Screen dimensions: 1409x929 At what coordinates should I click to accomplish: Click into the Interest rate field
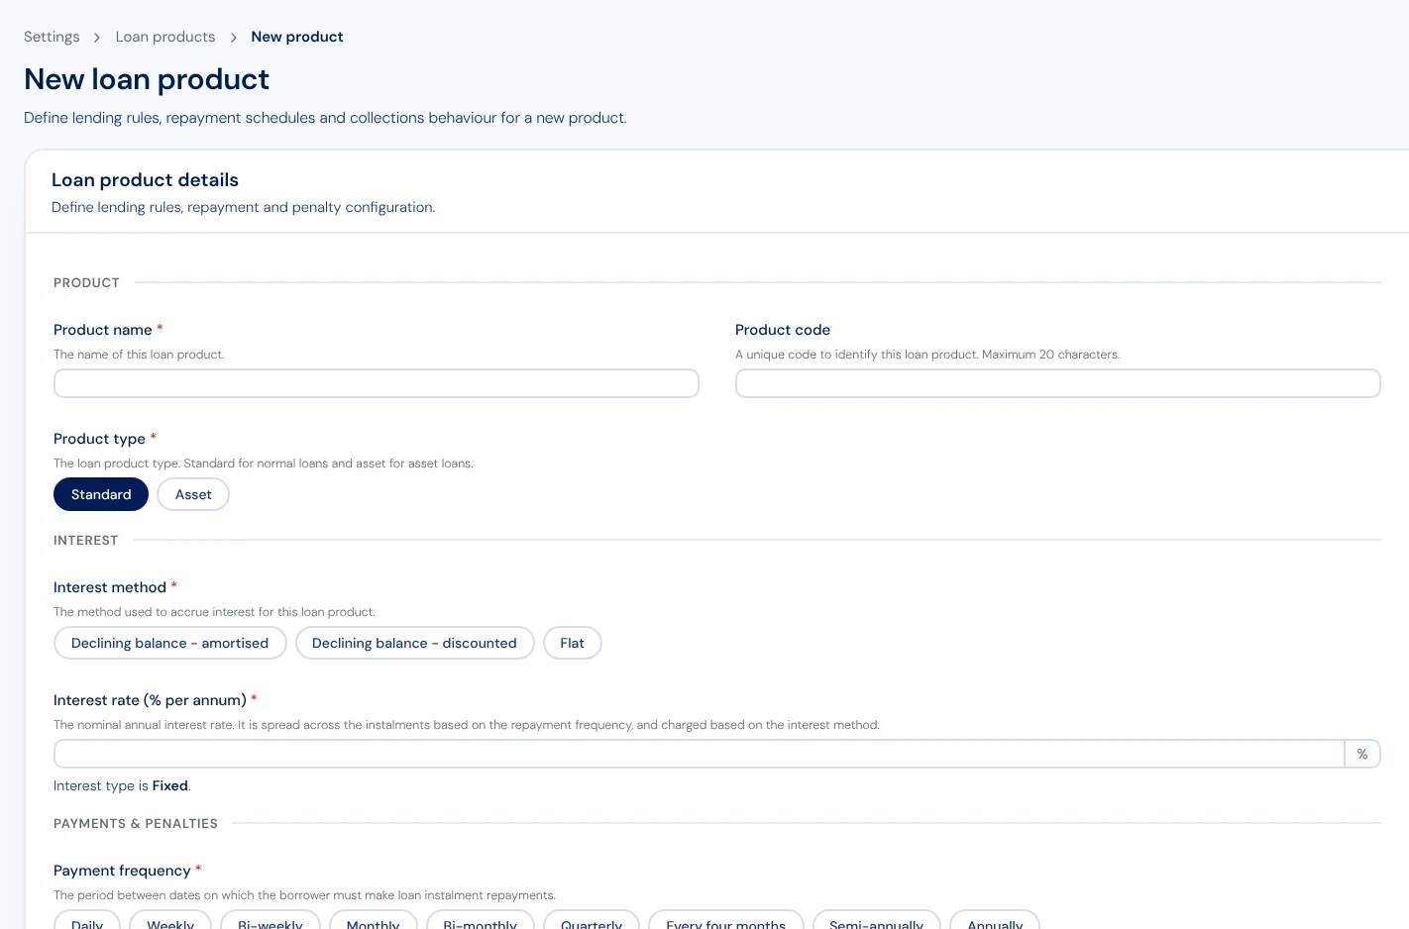pos(699,754)
